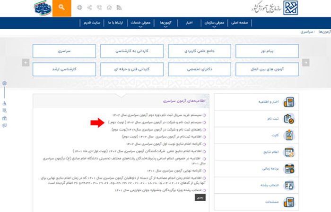Click the carousel right arrow
Image resolution: width=331 pixels, height=212 pixels.
305,63
